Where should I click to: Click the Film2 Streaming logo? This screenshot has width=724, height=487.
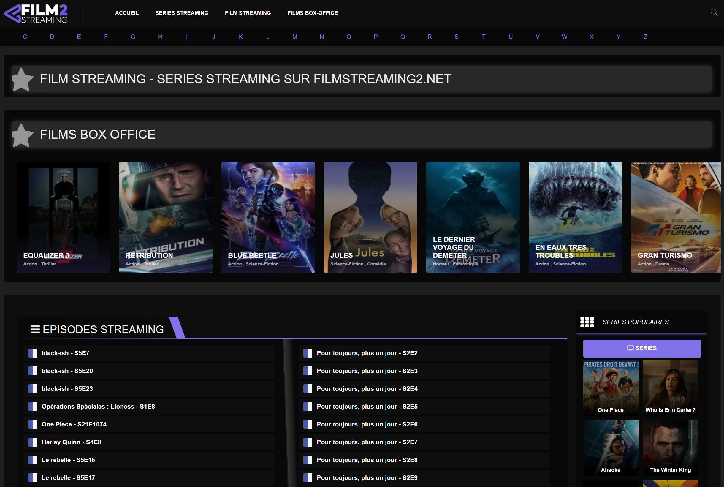(36, 14)
